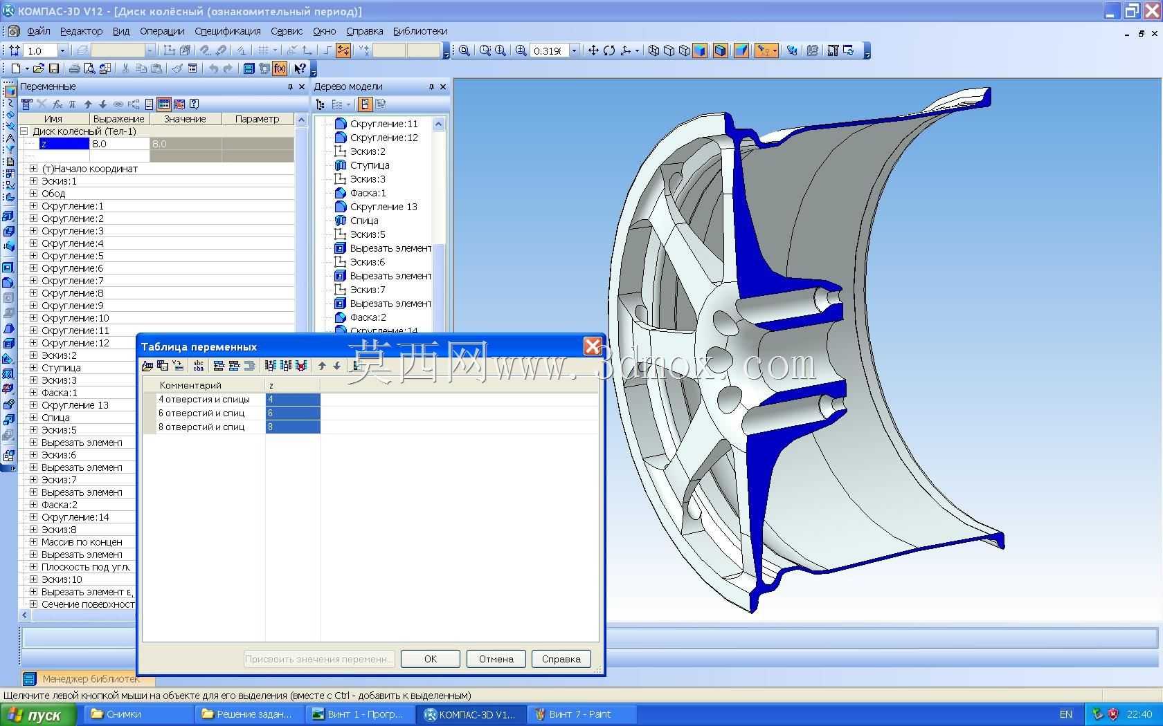1163x726 pixels.
Task: Activate the What's This help cursor icon
Action: [300, 68]
